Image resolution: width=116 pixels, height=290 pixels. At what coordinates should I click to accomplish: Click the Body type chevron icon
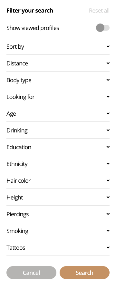tap(108, 80)
